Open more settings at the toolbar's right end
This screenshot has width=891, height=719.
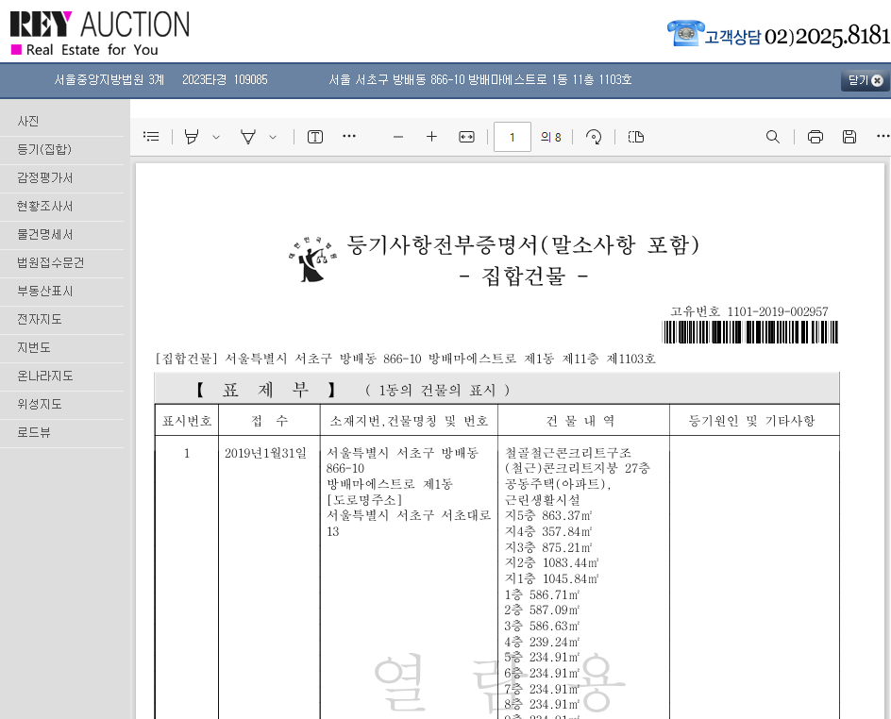pyautogui.click(x=883, y=136)
